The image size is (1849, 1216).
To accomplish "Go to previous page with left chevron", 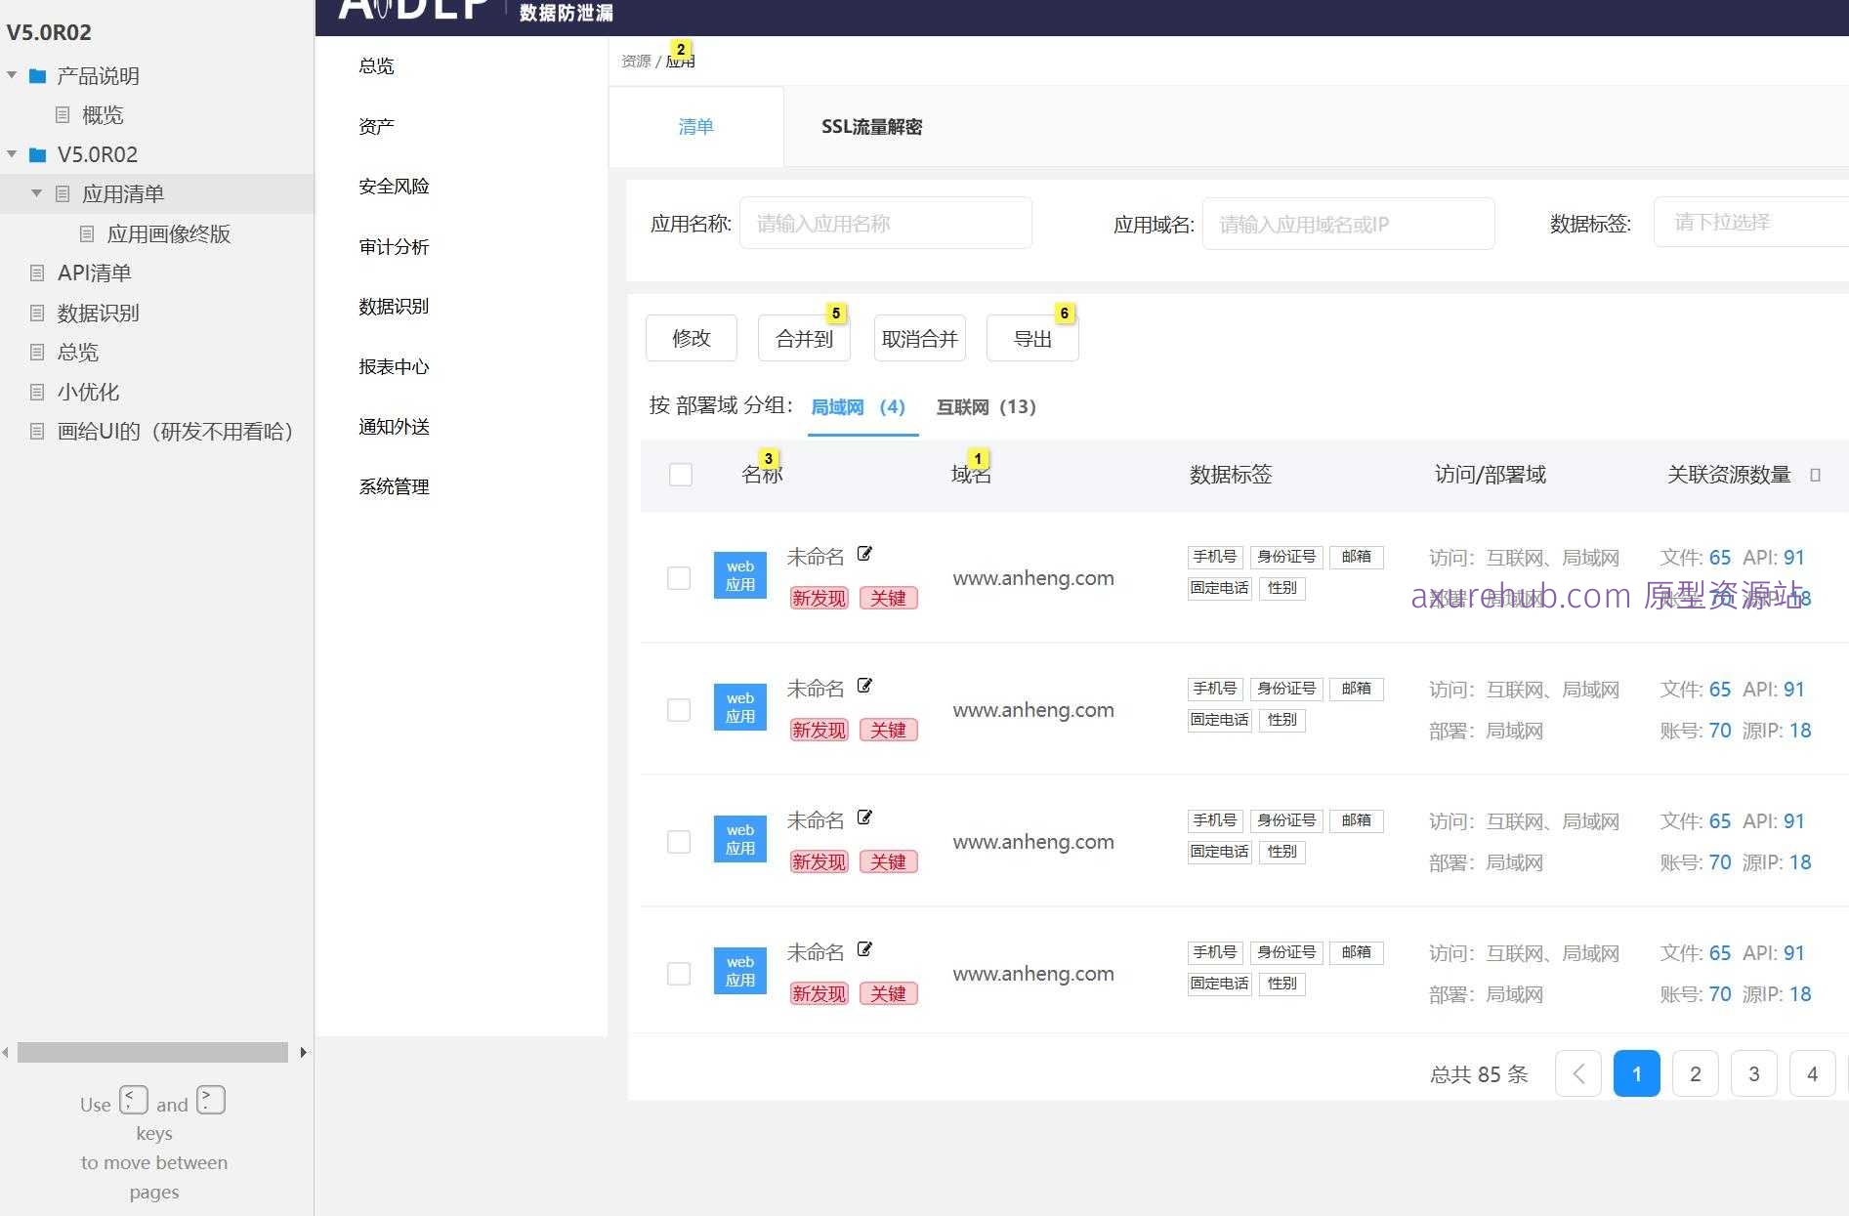I will 1578,1073.
